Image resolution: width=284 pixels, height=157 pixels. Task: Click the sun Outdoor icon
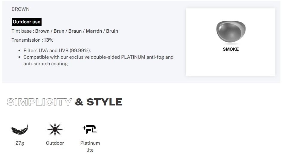point(55,129)
